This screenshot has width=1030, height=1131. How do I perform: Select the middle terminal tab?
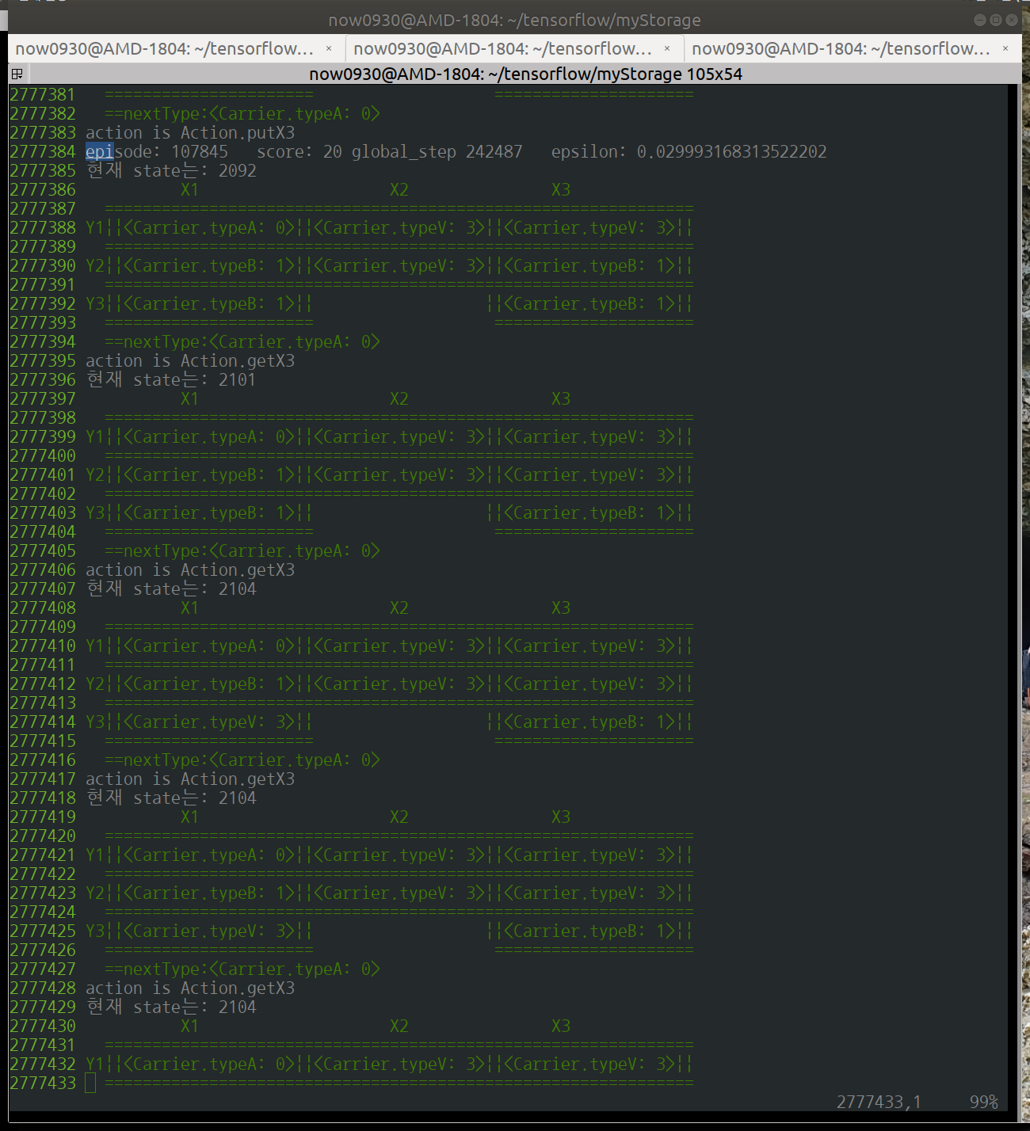click(x=502, y=49)
